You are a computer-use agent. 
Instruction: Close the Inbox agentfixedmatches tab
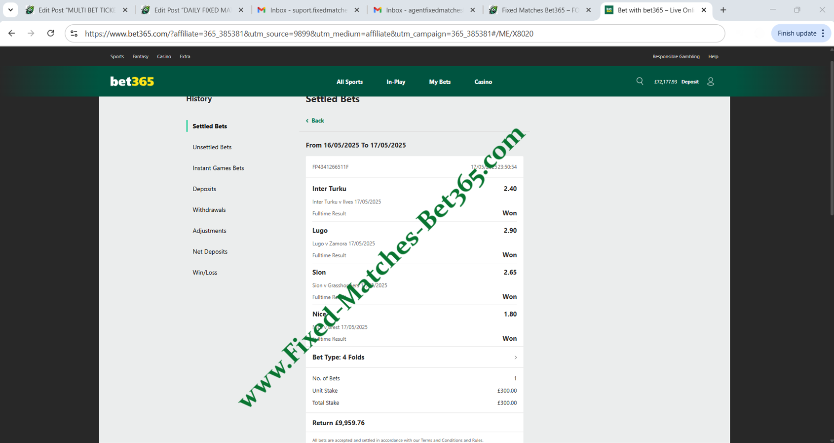point(472,10)
